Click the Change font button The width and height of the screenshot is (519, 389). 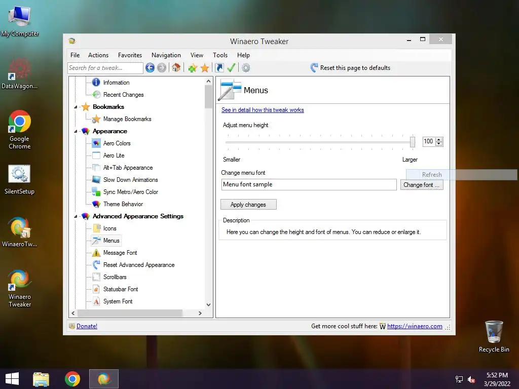421,185
